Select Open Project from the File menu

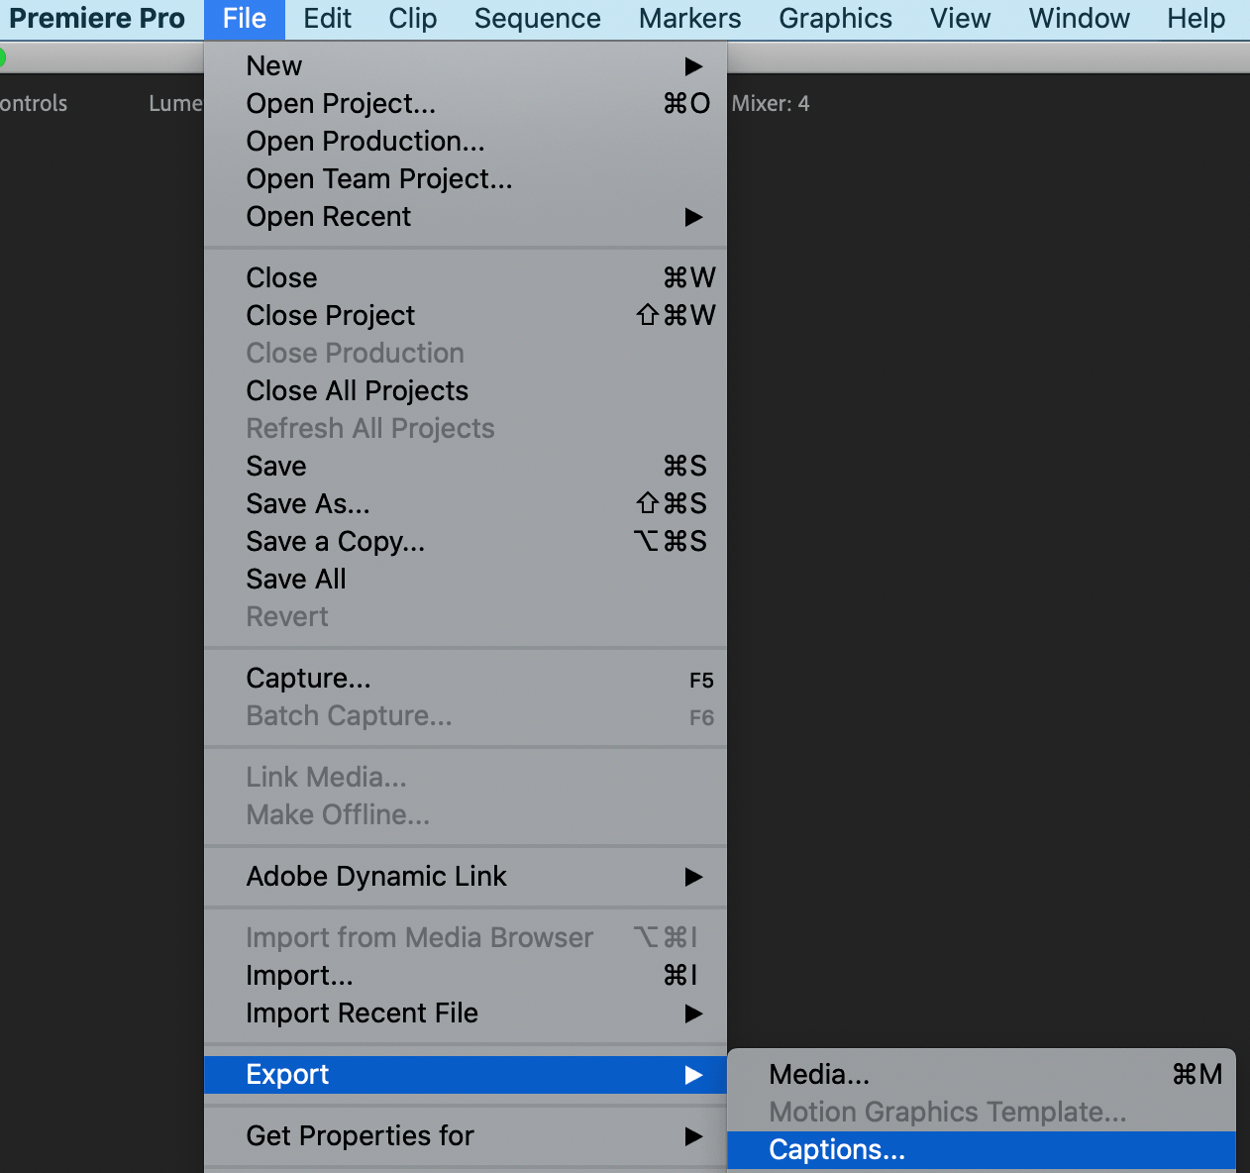coord(340,103)
